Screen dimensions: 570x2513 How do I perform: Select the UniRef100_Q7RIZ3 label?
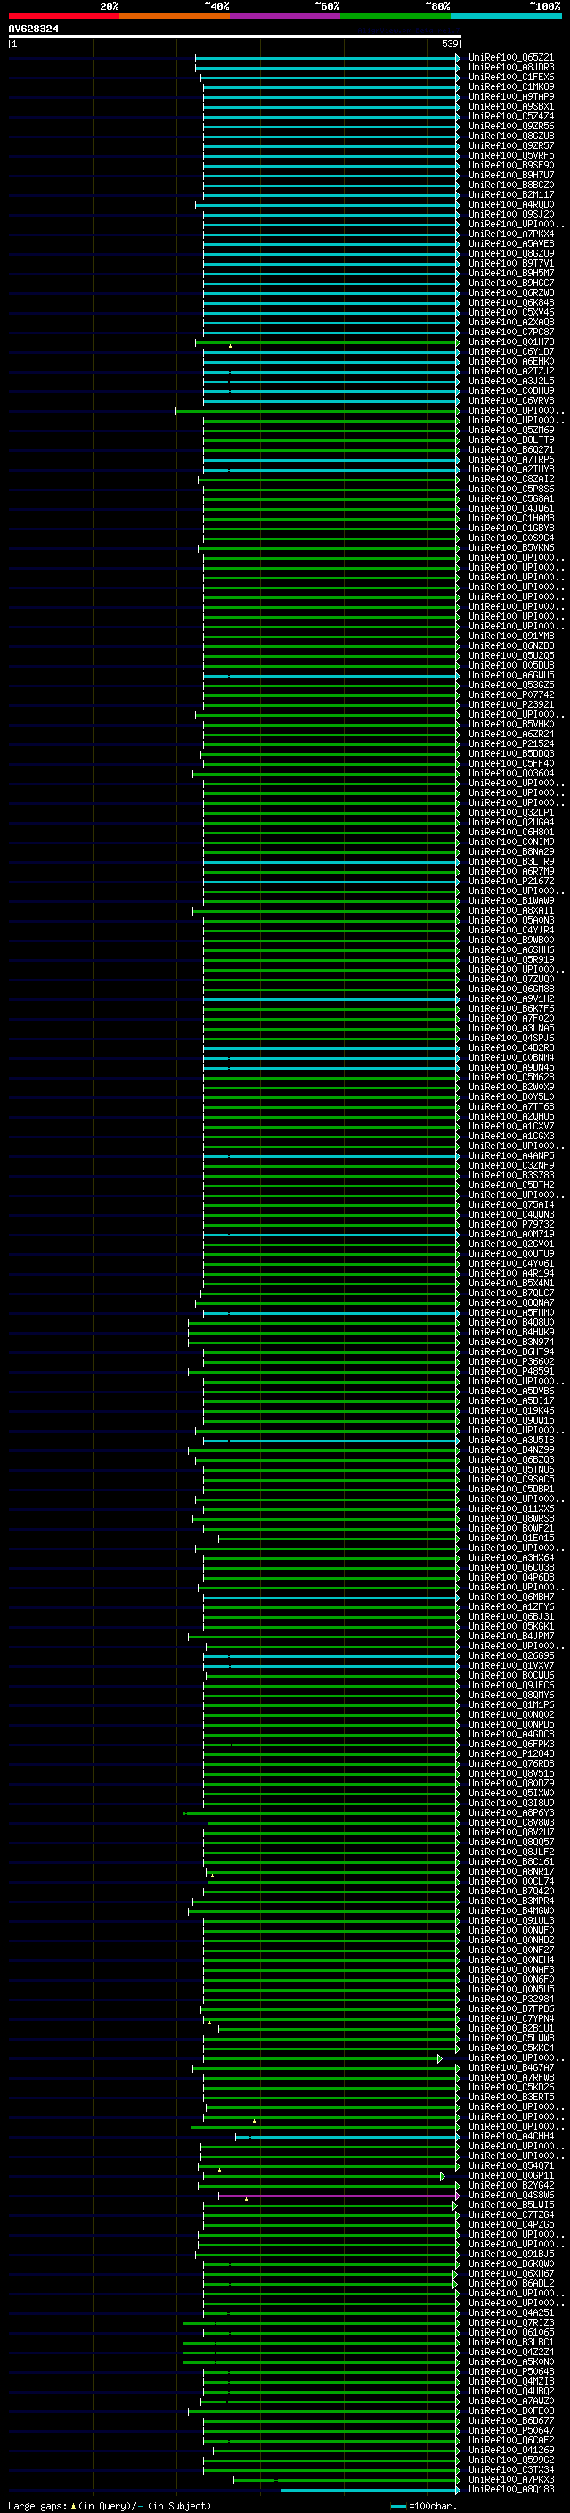tap(510, 2323)
